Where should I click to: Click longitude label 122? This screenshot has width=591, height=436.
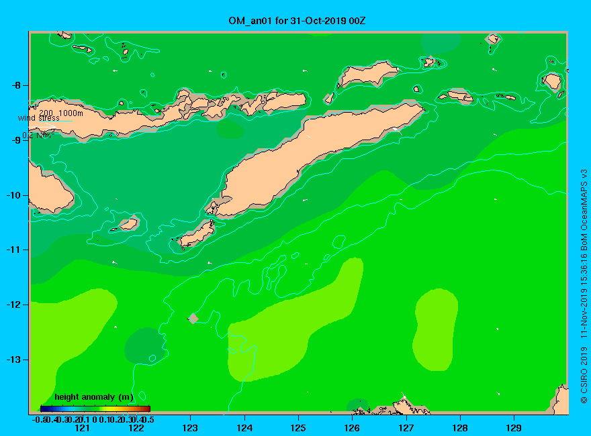pos(136,428)
